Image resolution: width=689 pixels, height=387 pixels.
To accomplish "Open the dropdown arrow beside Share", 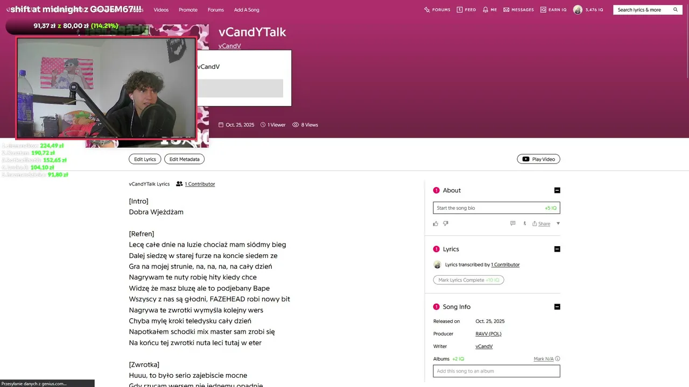I will tap(558, 224).
